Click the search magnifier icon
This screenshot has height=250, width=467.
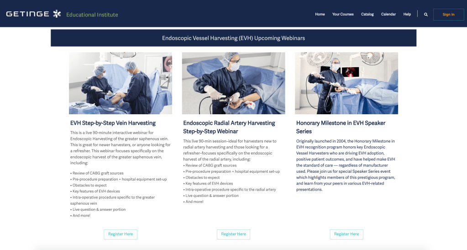point(426,15)
